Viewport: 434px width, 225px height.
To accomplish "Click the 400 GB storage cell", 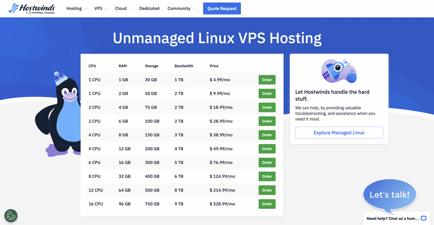I will click(x=152, y=176).
